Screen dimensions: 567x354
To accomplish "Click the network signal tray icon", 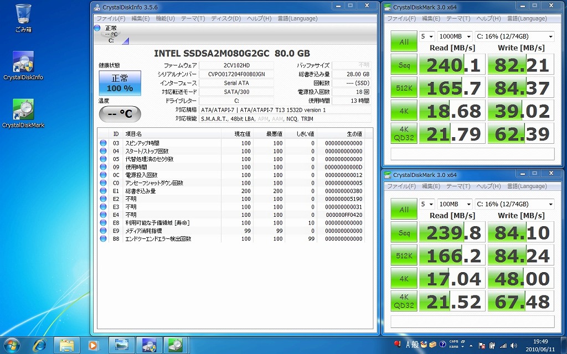I will [503, 346].
